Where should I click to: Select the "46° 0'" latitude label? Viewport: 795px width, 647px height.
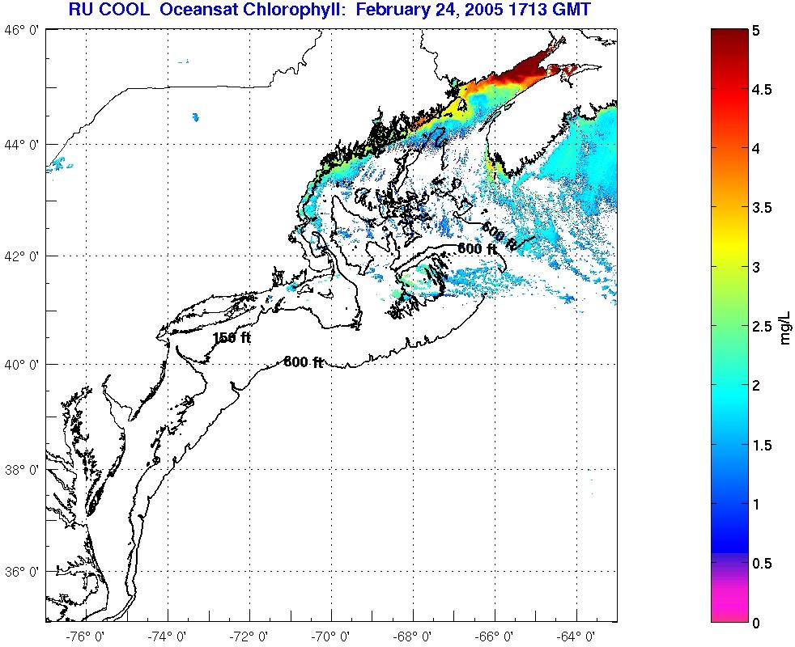tap(21, 31)
